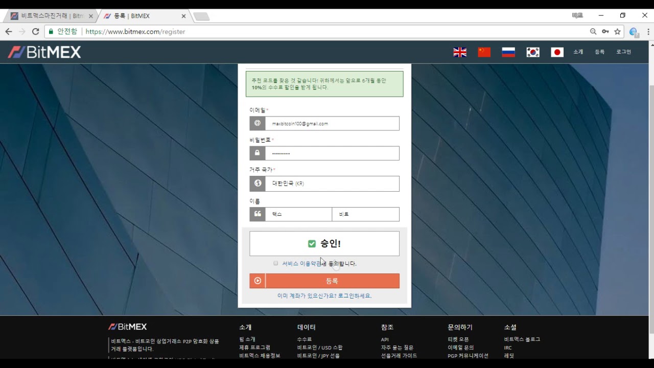Open 소개 in top navigation
This screenshot has height=368, width=654.
(x=578, y=52)
